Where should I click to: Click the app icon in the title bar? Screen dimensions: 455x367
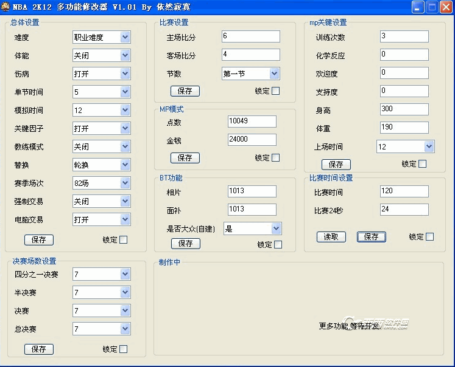[5, 6]
